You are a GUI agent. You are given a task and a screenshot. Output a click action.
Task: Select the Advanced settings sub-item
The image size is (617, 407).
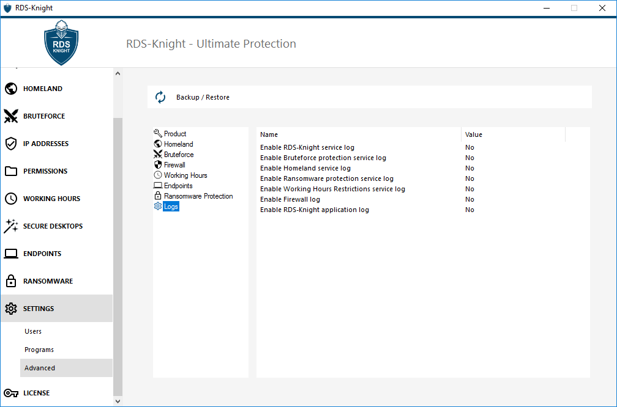coord(66,368)
